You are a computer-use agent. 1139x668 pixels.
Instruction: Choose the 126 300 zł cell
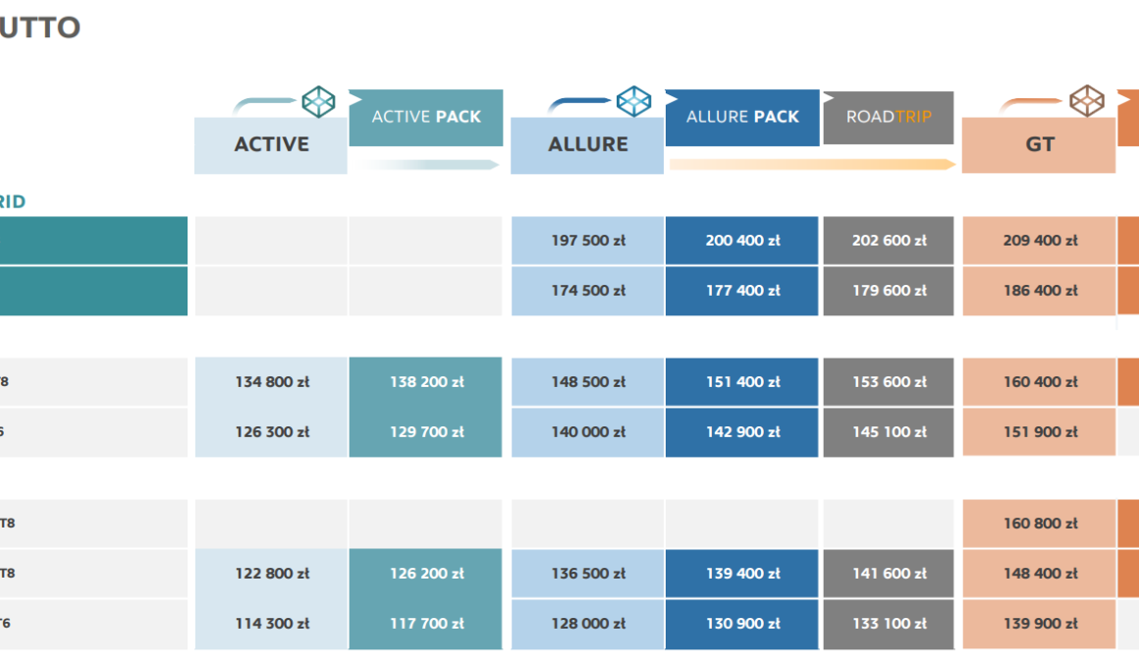(272, 432)
